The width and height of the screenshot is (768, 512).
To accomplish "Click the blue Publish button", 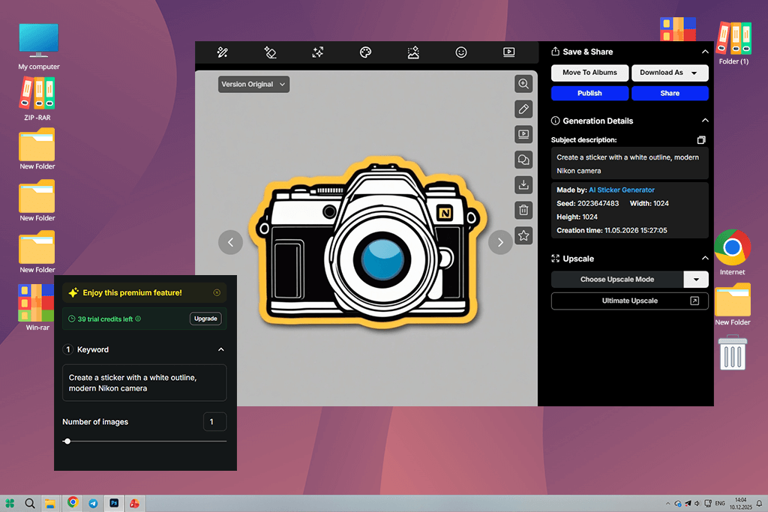I will pyautogui.click(x=589, y=93).
